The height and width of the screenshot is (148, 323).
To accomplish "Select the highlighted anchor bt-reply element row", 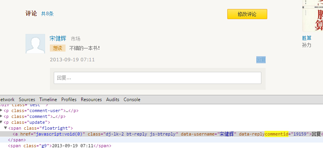I will click(162, 134).
